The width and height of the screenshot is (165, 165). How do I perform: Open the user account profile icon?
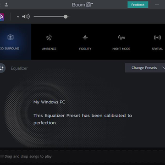click(x=6, y=5)
